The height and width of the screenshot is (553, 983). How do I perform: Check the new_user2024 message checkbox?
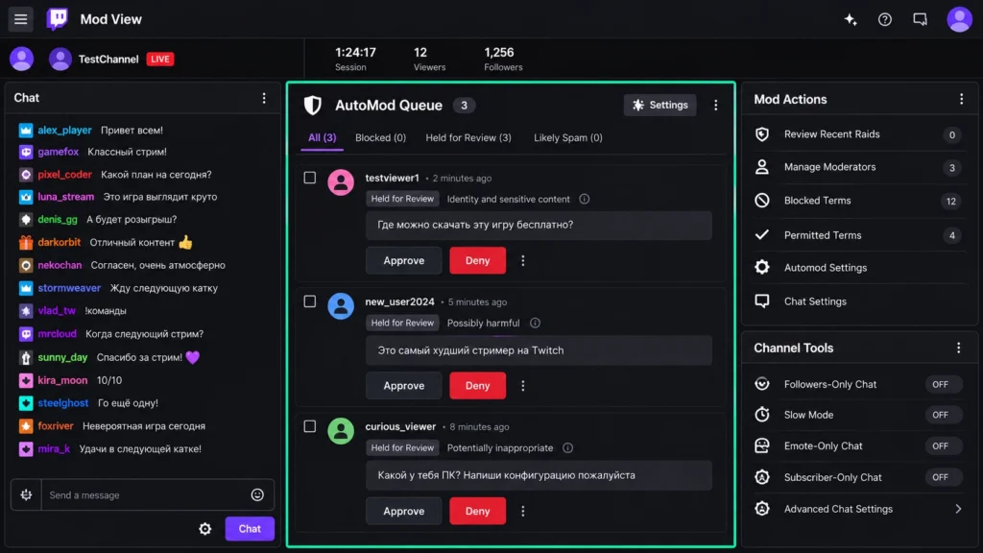tap(310, 301)
